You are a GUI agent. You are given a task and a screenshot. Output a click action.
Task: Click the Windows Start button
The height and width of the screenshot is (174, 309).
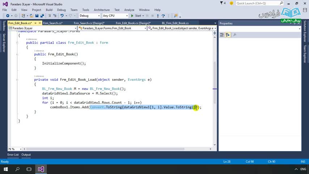(x=6, y=169)
